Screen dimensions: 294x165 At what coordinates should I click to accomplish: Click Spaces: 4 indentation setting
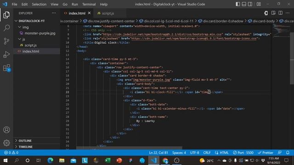pyautogui.click(x=179, y=153)
